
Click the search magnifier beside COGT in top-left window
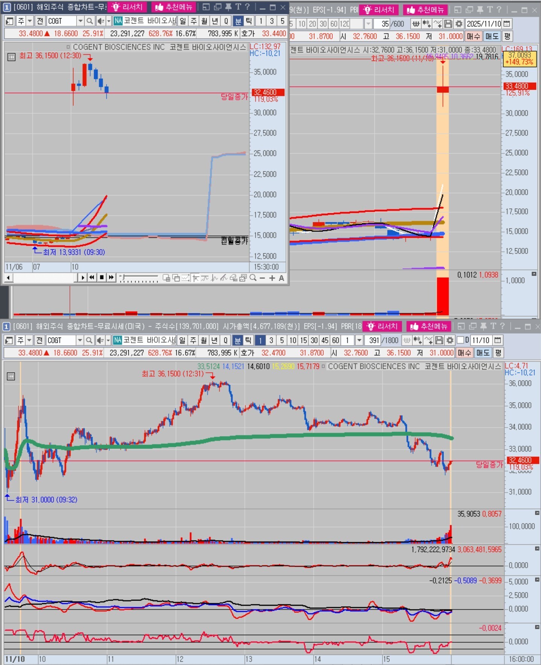coord(90,21)
